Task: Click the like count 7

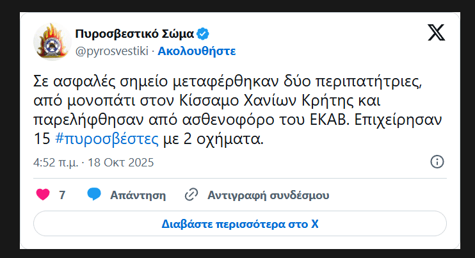Action: pyautogui.click(x=62, y=195)
